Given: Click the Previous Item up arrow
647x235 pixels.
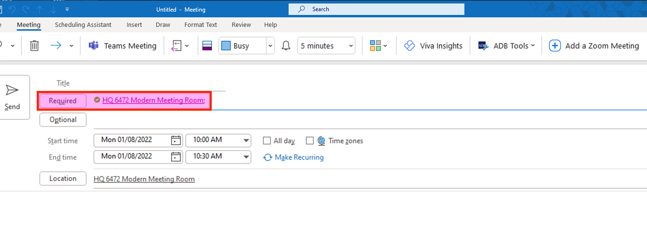Looking at the screenshot, I should (40, 10).
